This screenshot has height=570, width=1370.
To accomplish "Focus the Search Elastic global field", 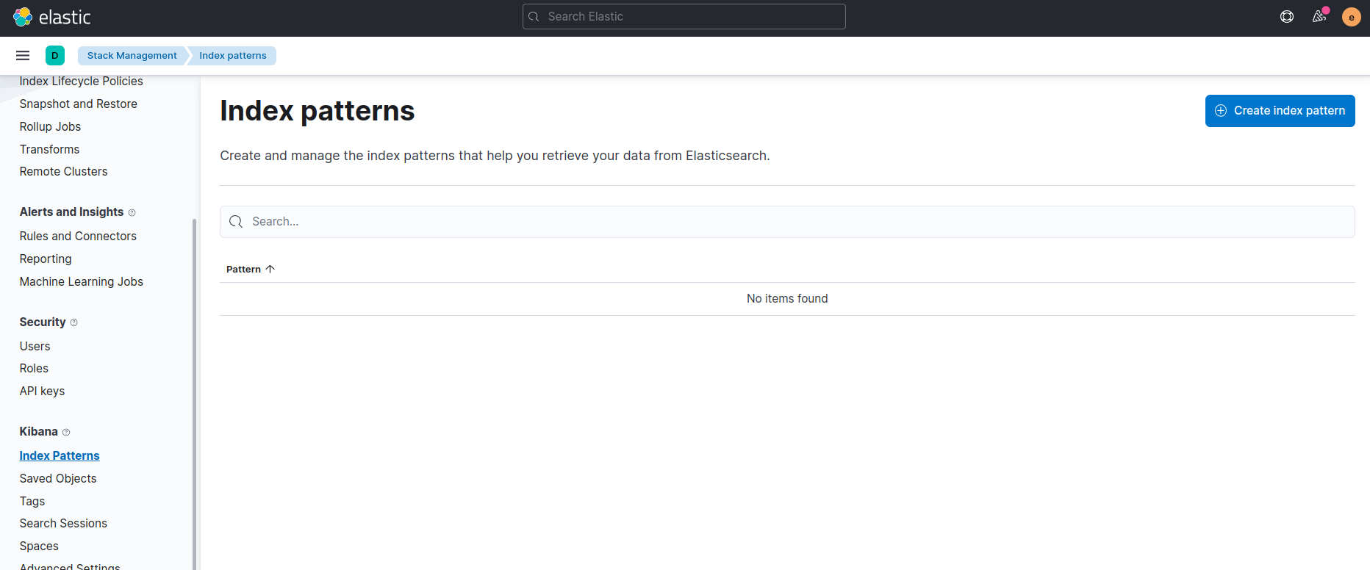I will pyautogui.click(x=684, y=17).
